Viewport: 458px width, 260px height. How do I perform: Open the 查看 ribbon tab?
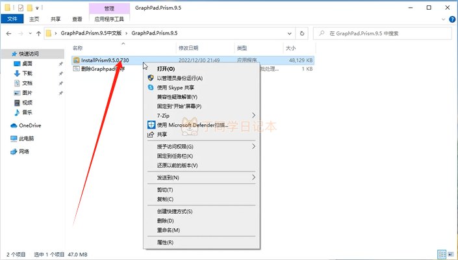(x=77, y=19)
